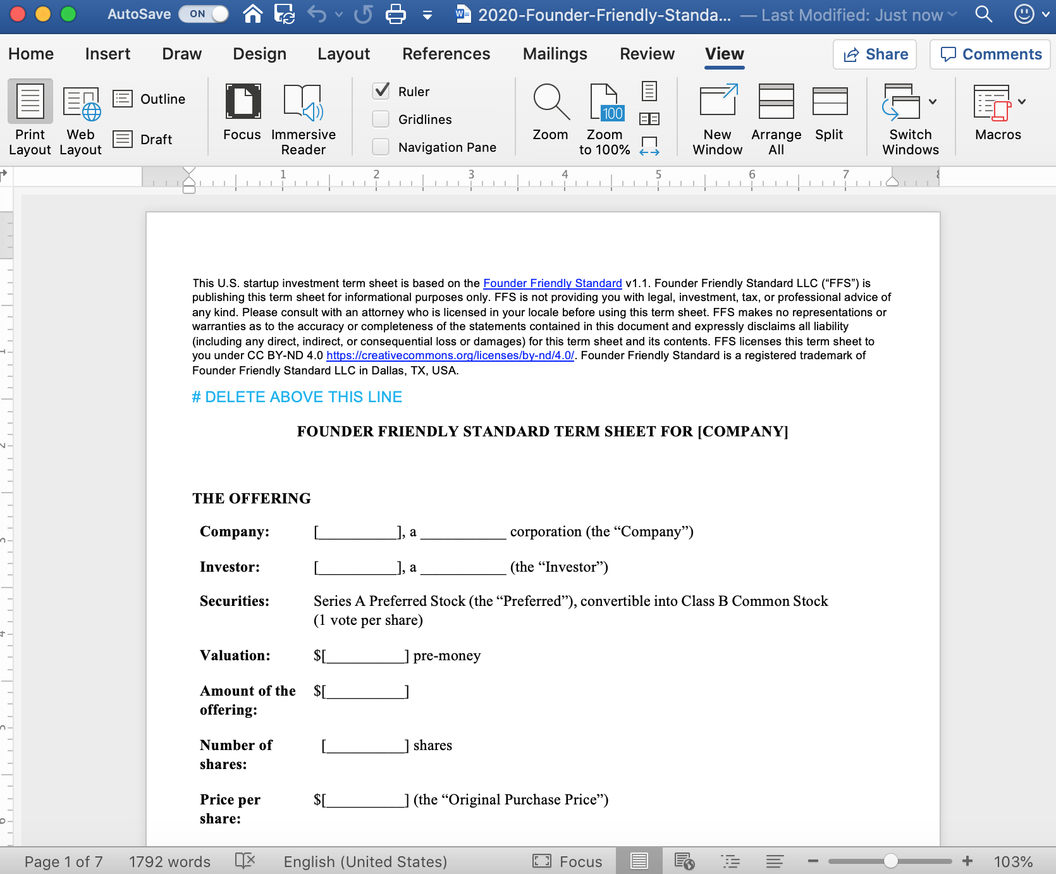Open the Zoom dialog with the magnifier icon

coord(550,114)
